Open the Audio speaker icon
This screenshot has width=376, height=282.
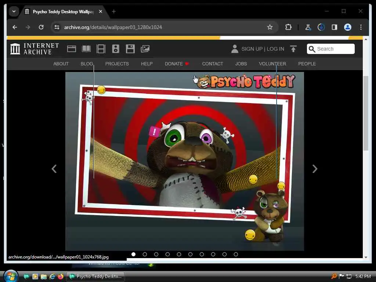click(x=116, y=49)
